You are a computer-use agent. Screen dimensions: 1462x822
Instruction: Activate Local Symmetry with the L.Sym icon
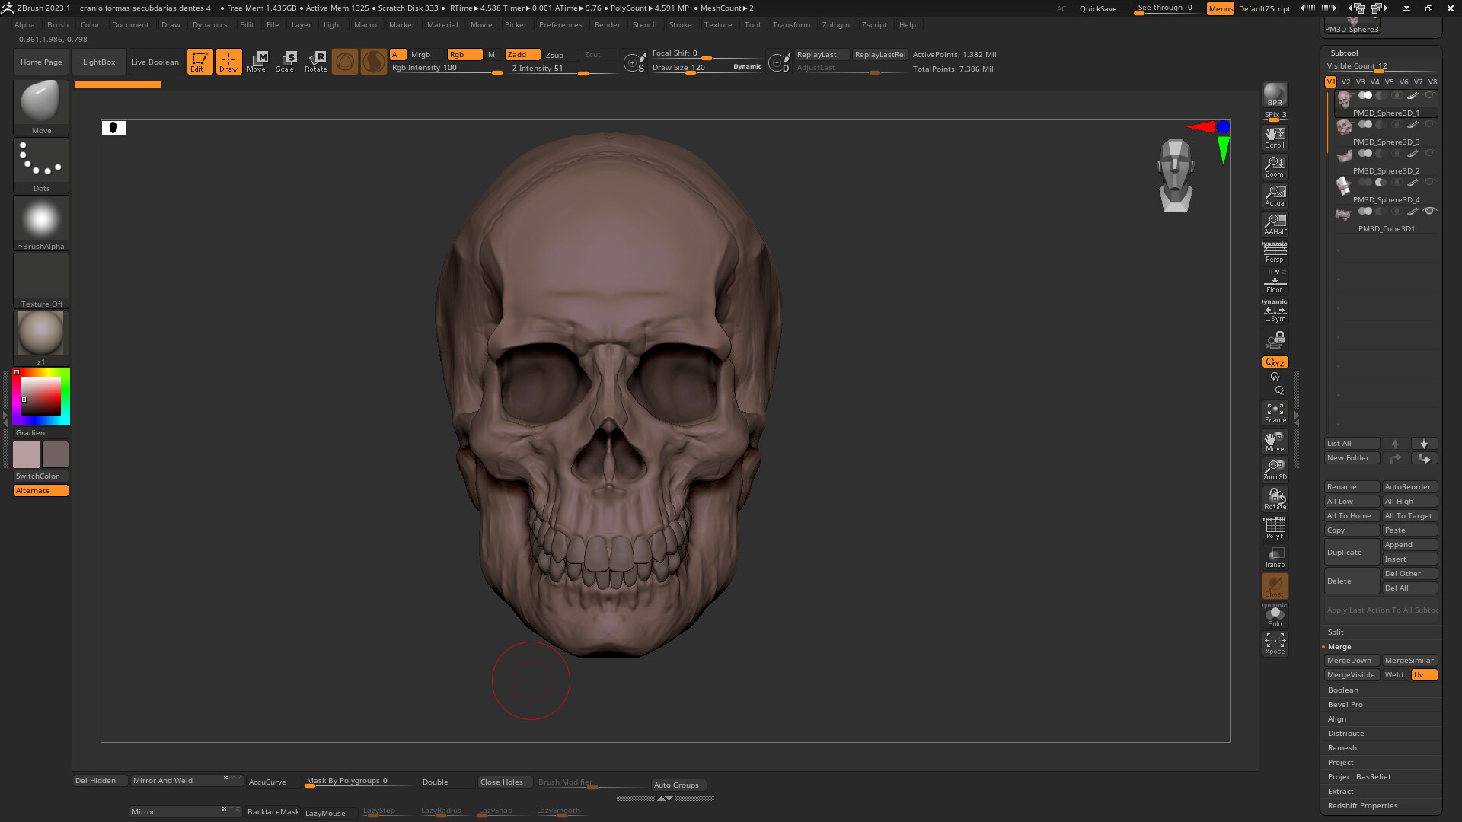1275,311
